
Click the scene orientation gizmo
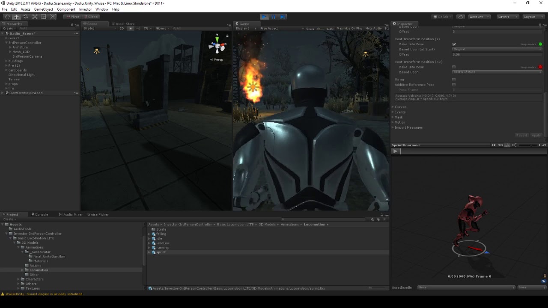217,45
